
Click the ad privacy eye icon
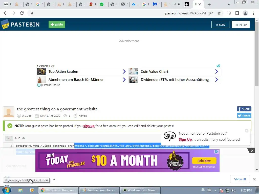pos(218,66)
